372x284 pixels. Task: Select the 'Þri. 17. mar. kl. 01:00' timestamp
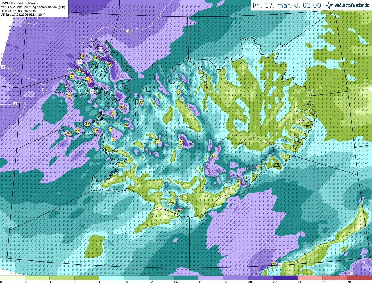[287, 5]
